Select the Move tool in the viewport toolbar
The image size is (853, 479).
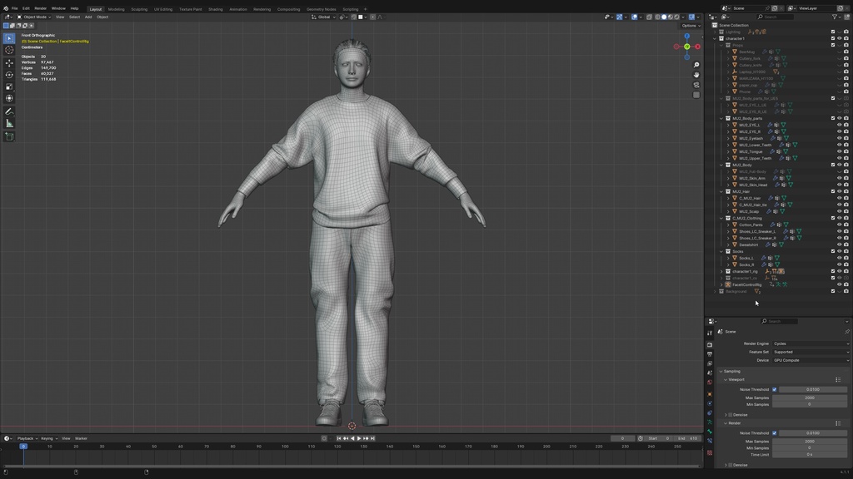9,61
